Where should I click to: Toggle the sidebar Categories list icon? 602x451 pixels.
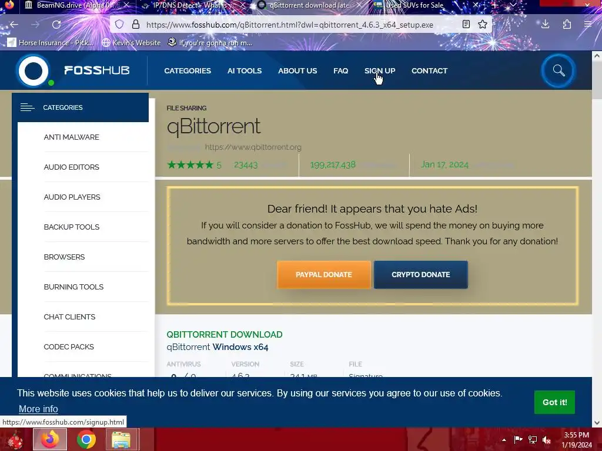point(27,107)
